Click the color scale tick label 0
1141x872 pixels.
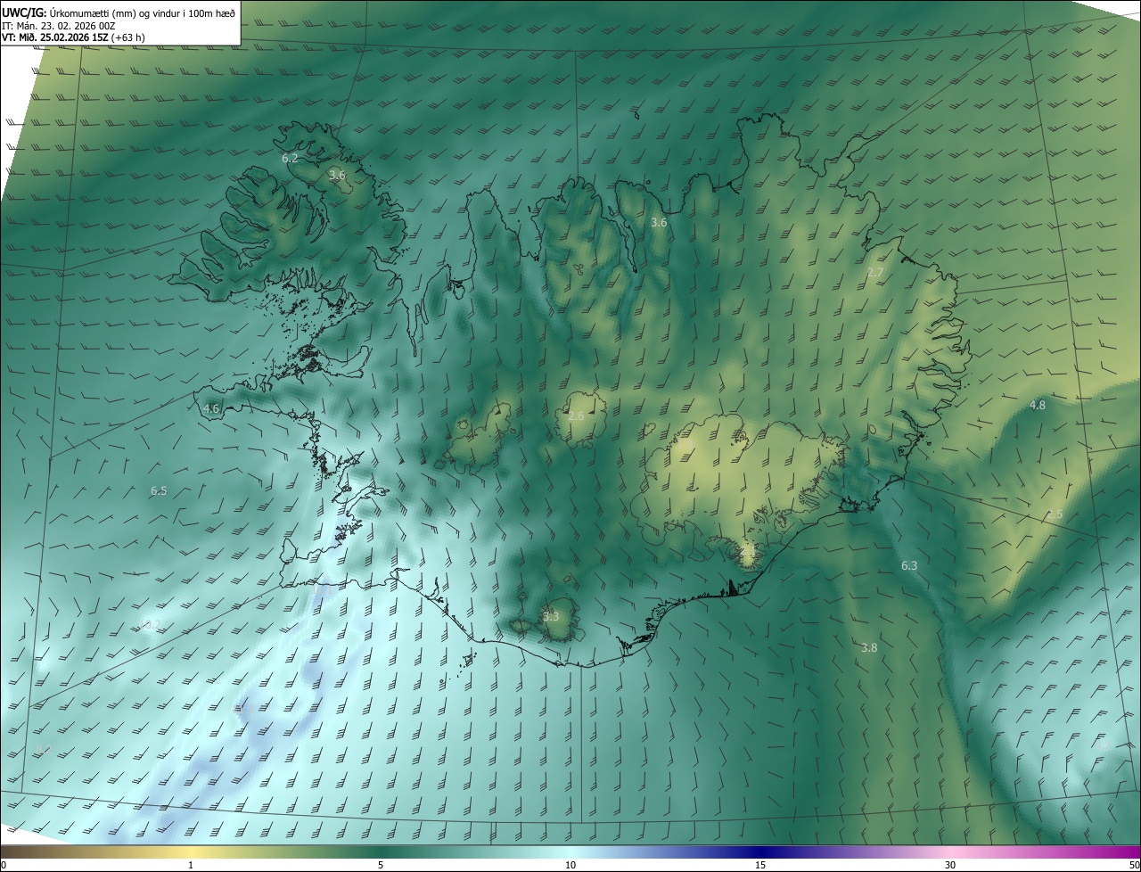pos(4,866)
